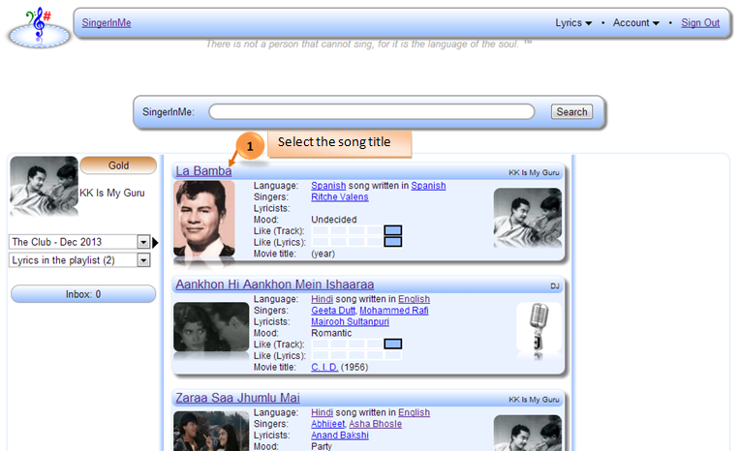Open Aankhon Hi Aankhon Mein Ishaaraa song title
The height and width of the screenshot is (451, 739).
coord(275,285)
